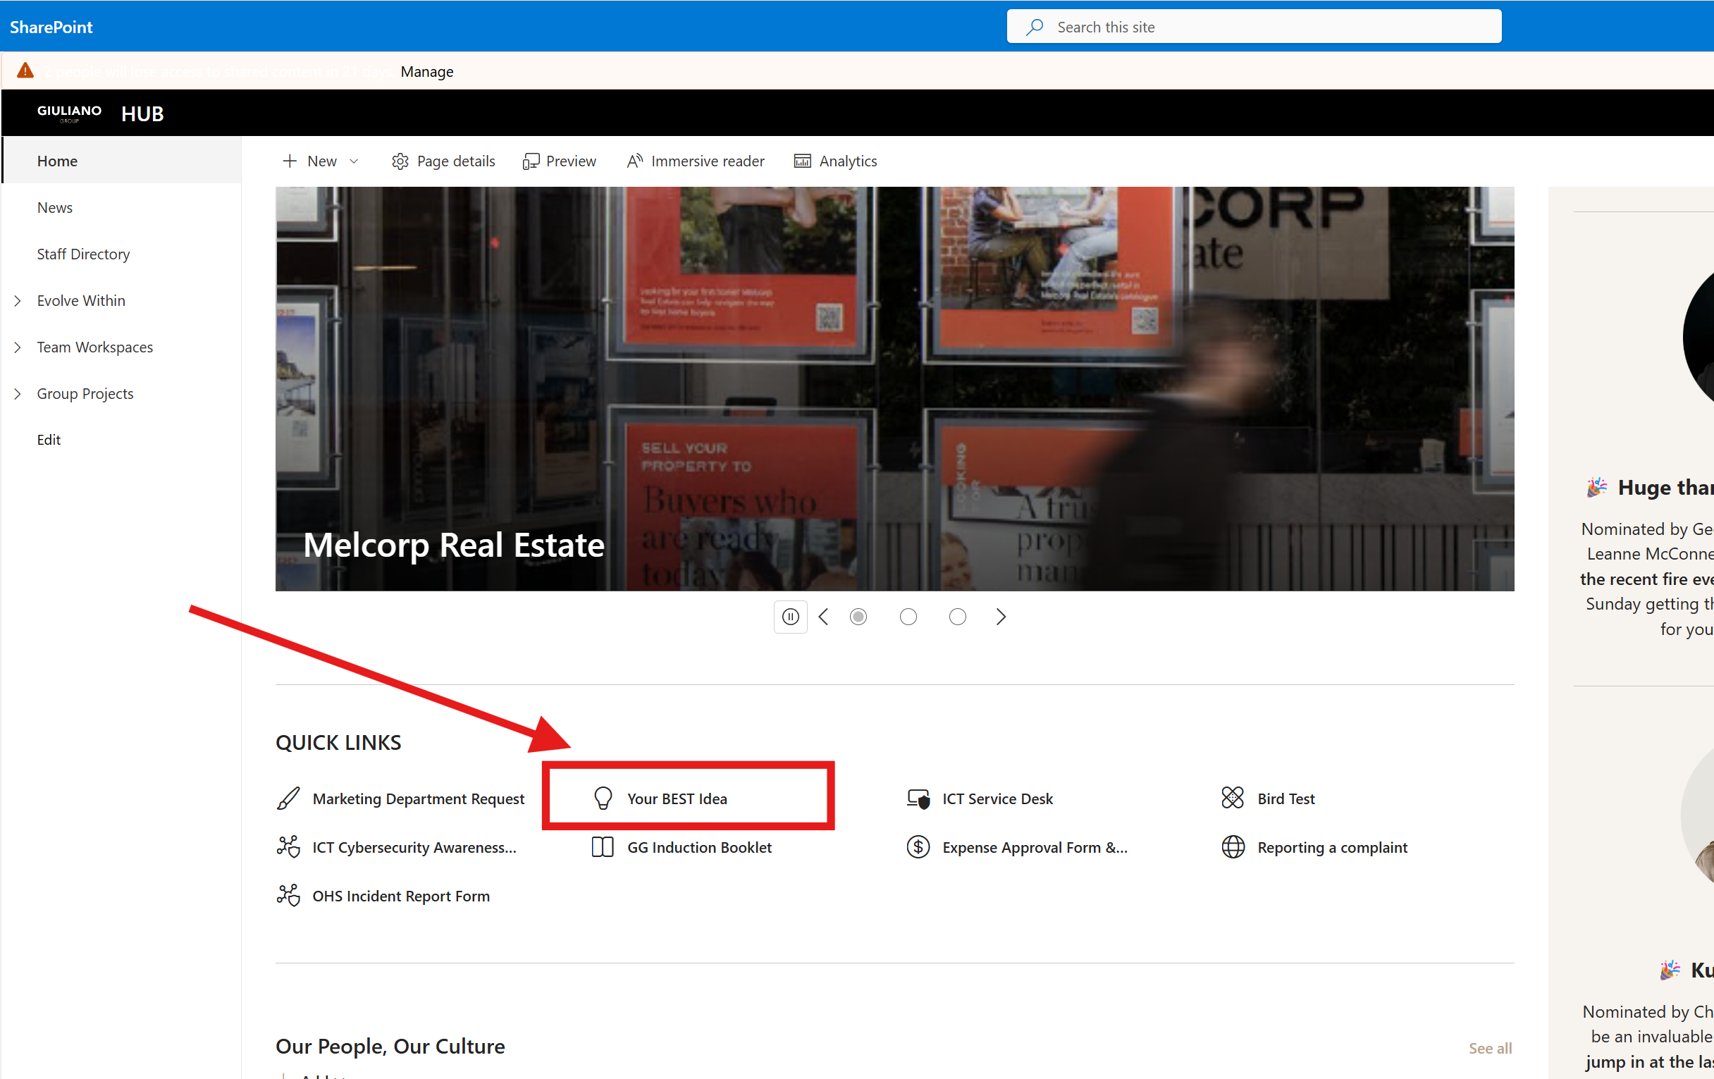This screenshot has width=1714, height=1079.
Task: Pause the hero carousel autoplay
Action: click(x=790, y=617)
